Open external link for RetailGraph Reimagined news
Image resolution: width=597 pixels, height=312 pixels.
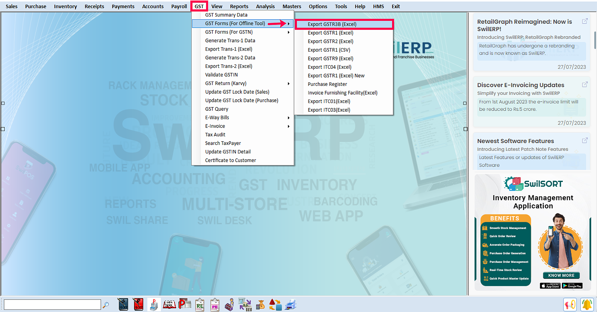[585, 21]
